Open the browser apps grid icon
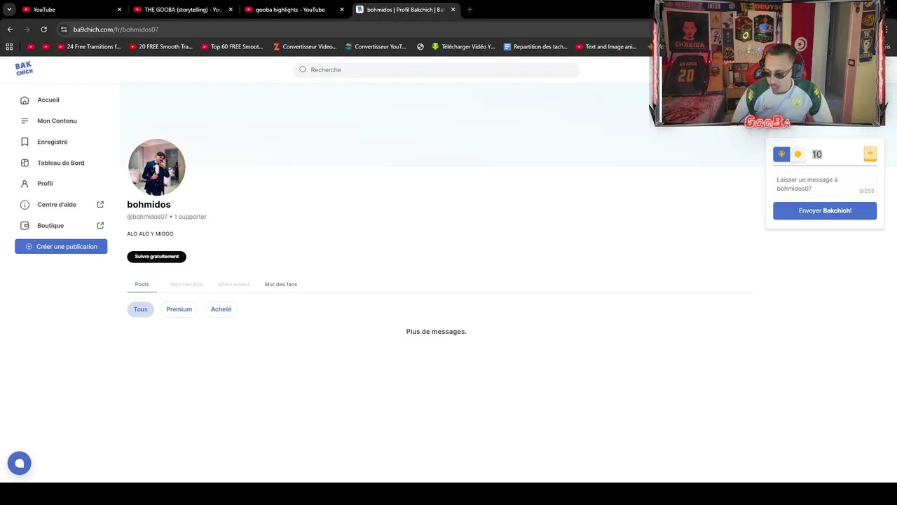This screenshot has height=505, width=897. click(x=9, y=47)
